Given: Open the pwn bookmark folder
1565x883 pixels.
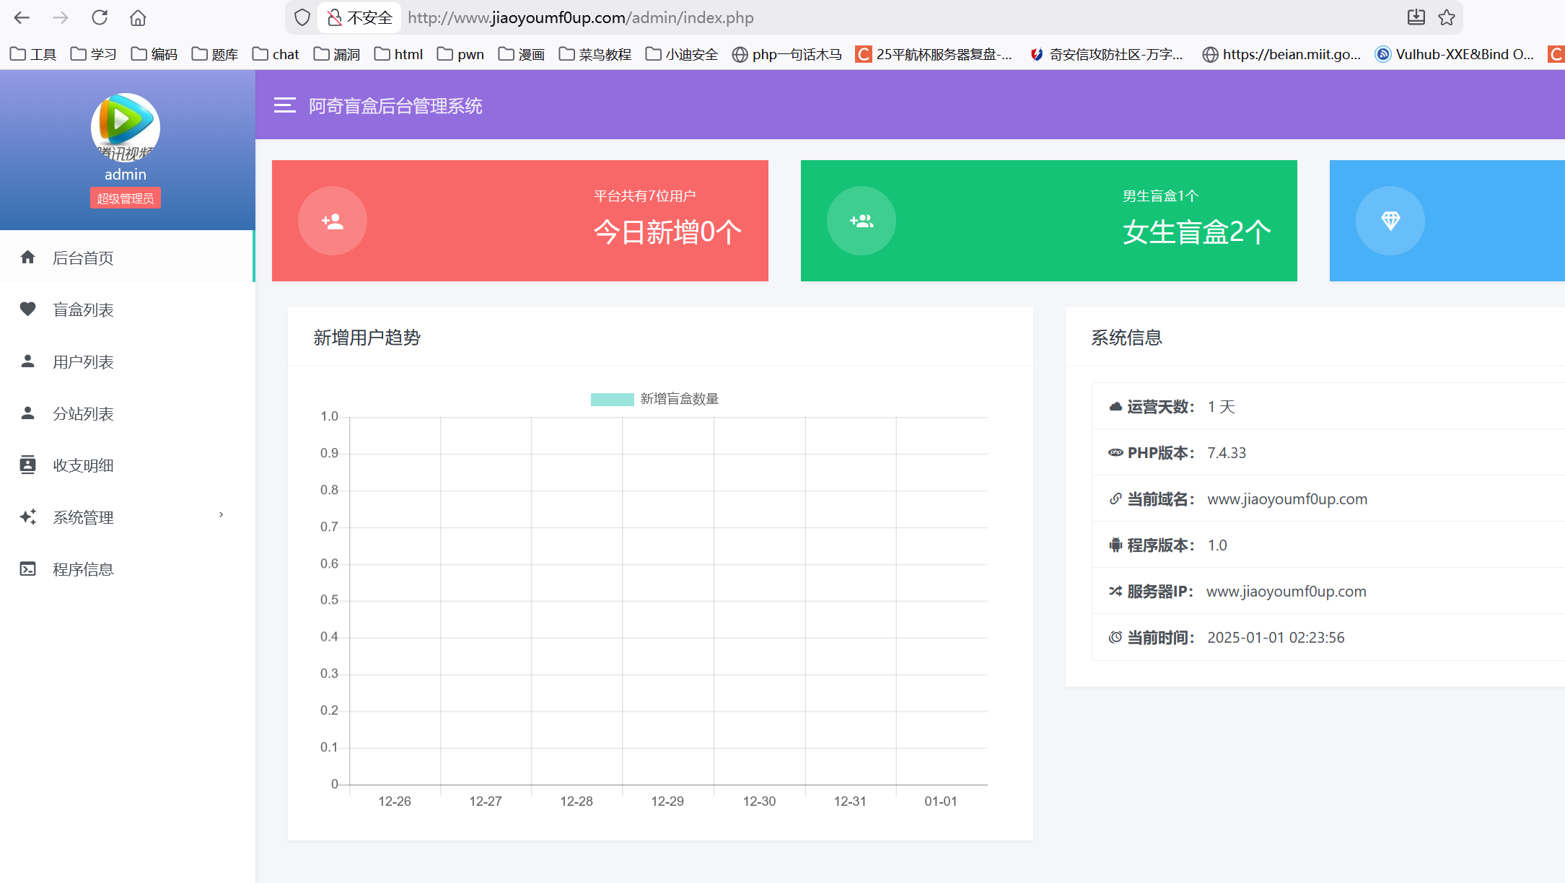Looking at the screenshot, I should point(460,54).
